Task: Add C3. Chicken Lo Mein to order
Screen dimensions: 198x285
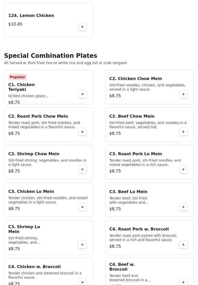Action: [x=82, y=207]
